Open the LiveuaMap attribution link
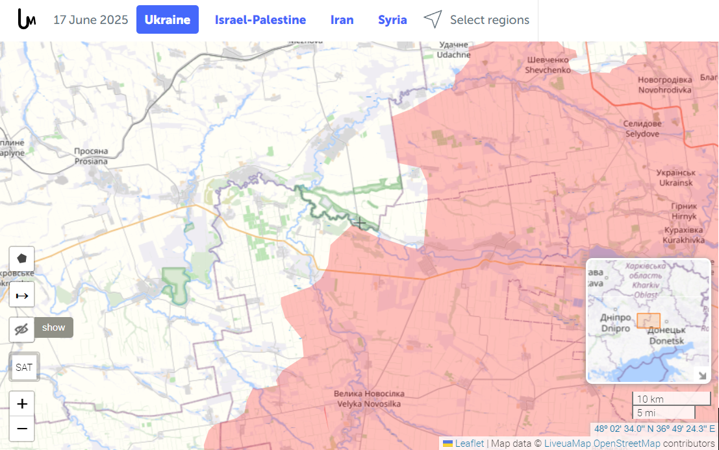Screen dimensions: 719x450 click(568, 443)
